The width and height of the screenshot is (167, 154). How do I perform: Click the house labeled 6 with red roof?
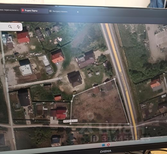[x=23, y=37]
